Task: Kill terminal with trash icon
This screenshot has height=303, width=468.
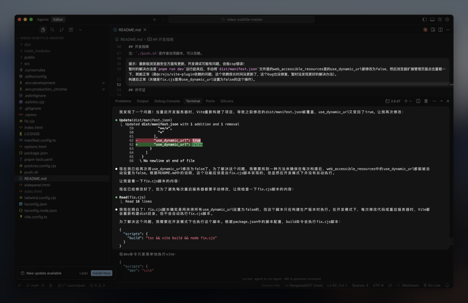Action: pos(426,101)
